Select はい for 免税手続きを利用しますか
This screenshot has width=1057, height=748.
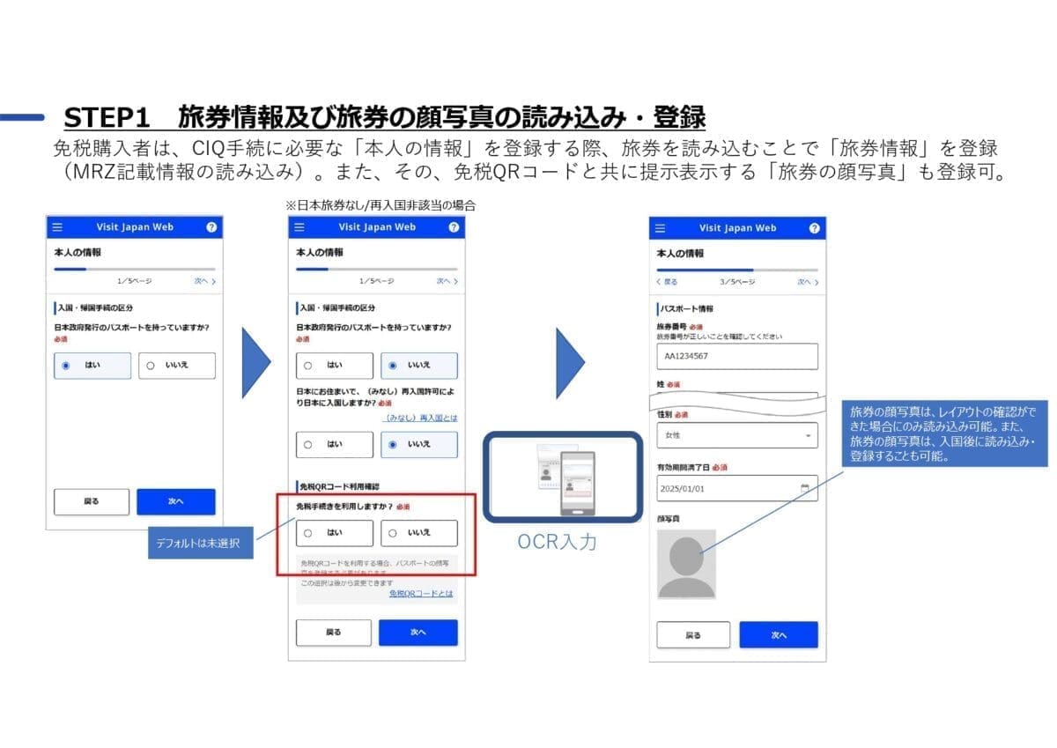pos(334,533)
